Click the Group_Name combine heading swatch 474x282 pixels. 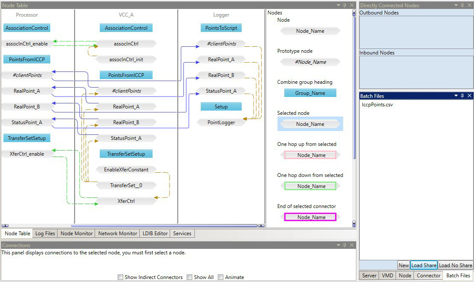[310, 93]
